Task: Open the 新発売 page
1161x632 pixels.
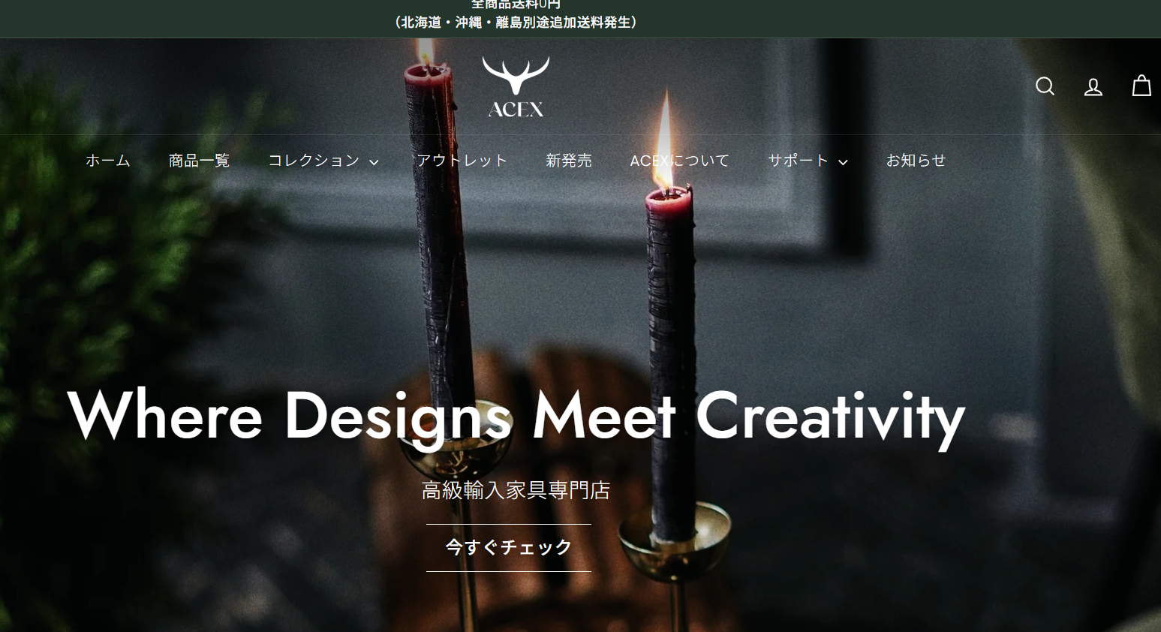Action: coord(569,161)
